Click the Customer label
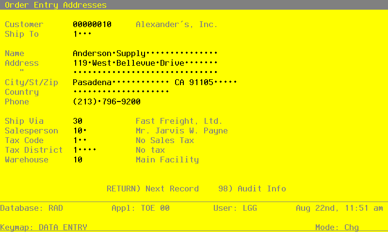This screenshot has width=388, height=232. click(24, 24)
